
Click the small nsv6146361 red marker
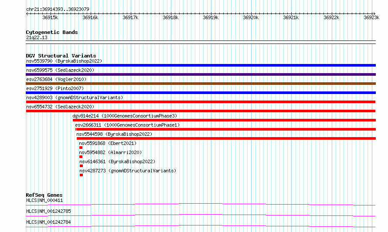point(81,166)
